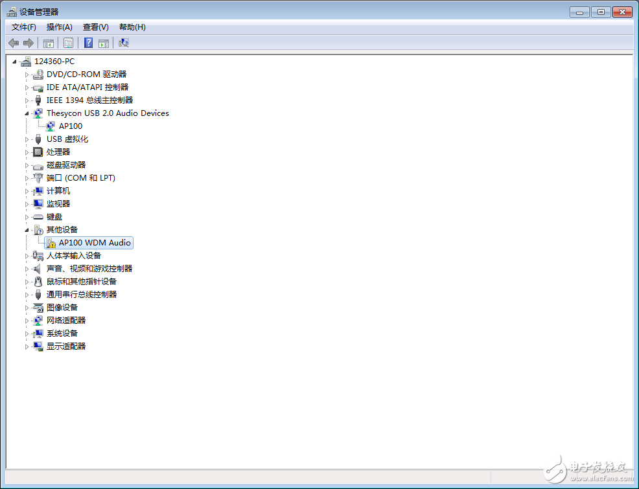Select the 显示适配器 entry
Screen dimensions: 639x489
click(67, 346)
